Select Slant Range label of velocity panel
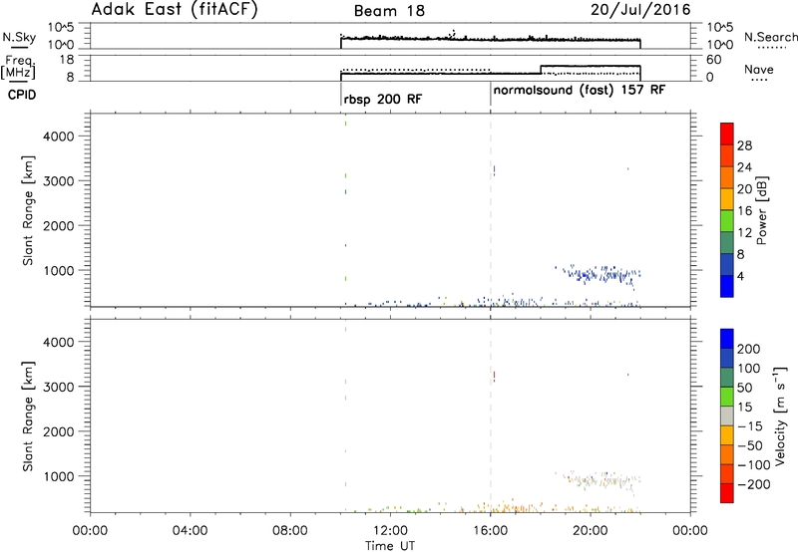This screenshot has height=552, width=798. point(28,416)
